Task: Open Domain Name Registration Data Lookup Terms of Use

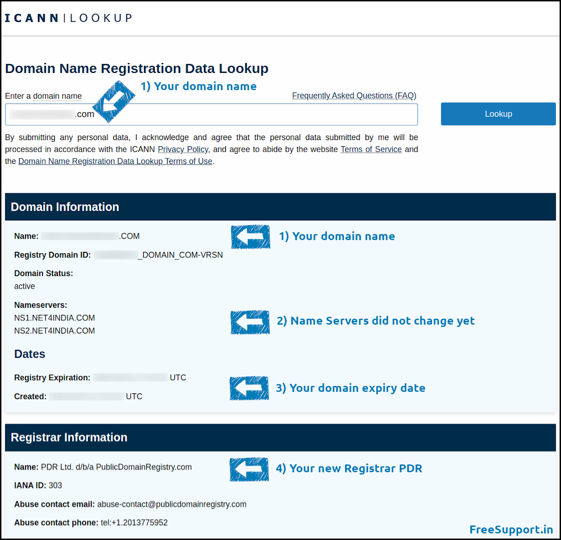Action: tap(115, 161)
